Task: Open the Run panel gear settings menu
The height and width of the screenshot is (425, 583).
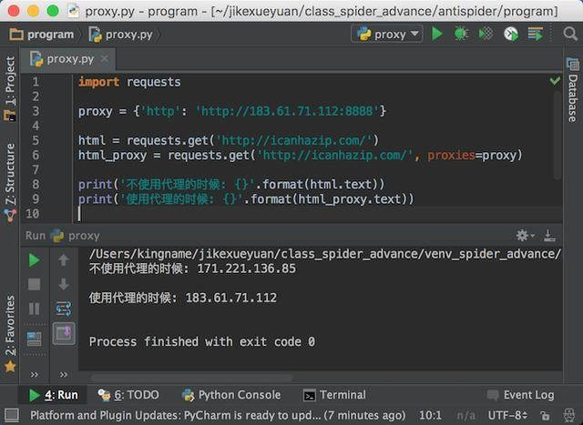Action: [524, 236]
